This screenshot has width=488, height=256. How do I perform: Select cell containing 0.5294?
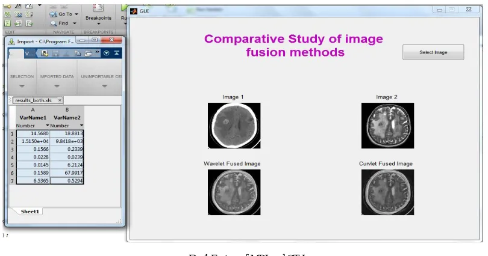67,181
